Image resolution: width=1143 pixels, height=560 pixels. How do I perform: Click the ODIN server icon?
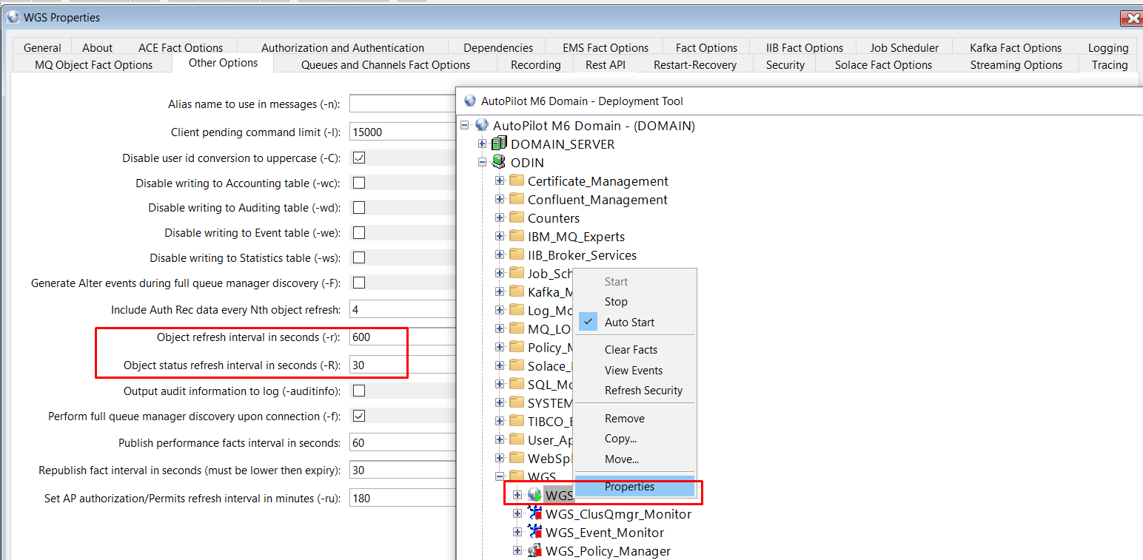coord(499,162)
